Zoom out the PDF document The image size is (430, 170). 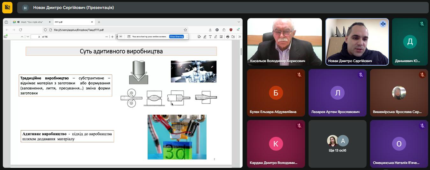click(107, 37)
